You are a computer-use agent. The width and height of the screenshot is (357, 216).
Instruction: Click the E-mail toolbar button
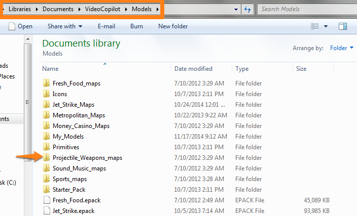tap(108, 26)
